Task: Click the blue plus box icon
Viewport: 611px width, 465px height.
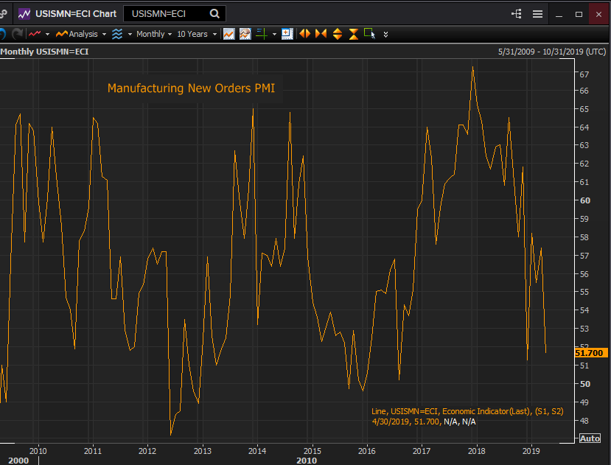Action: (287, 35)
